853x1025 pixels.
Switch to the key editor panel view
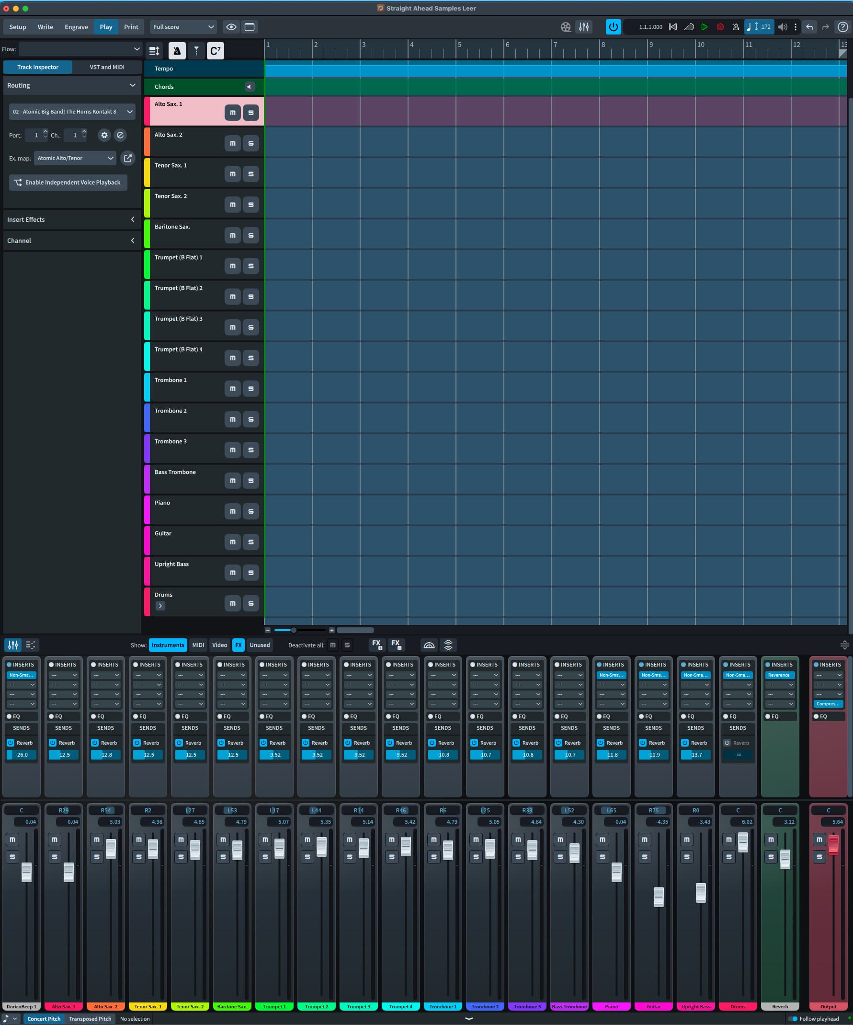click(x=31, y=645)
